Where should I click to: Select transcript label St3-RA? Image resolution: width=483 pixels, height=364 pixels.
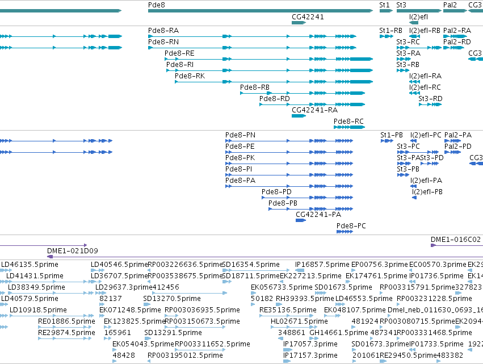coord(409,53)
